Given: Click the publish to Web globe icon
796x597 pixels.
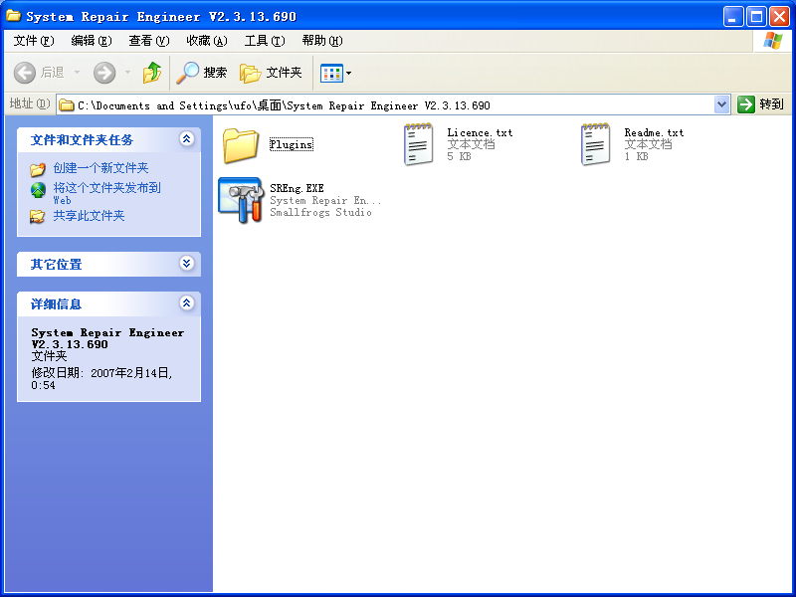Looking at the screenshot, I should pos(38,190).
